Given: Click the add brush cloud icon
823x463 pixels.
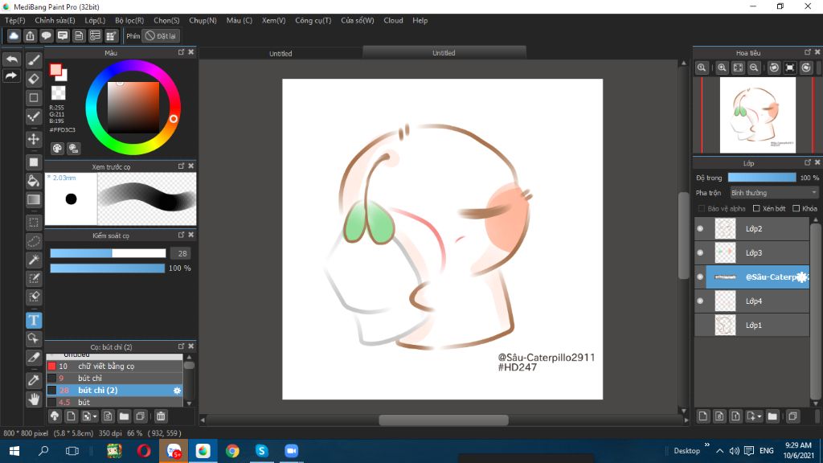Looking at the screenshot, I should [x=55, y=416].
